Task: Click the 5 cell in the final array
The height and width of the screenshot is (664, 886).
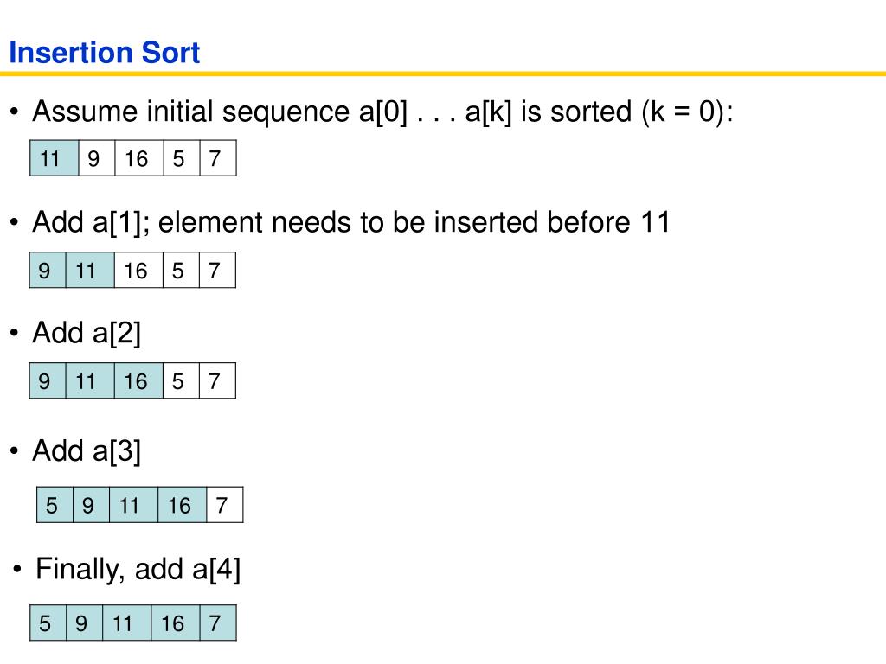Action: click(x=48, y=622)
